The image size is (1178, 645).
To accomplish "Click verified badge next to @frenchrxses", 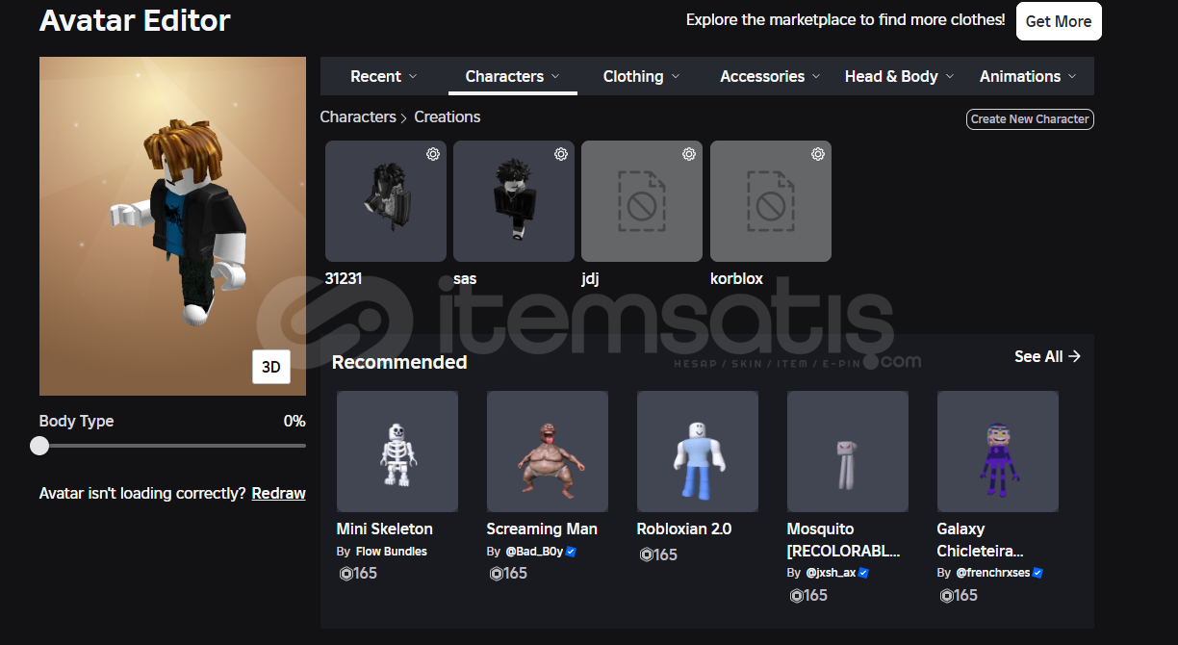I will (x=1037, y=573).
